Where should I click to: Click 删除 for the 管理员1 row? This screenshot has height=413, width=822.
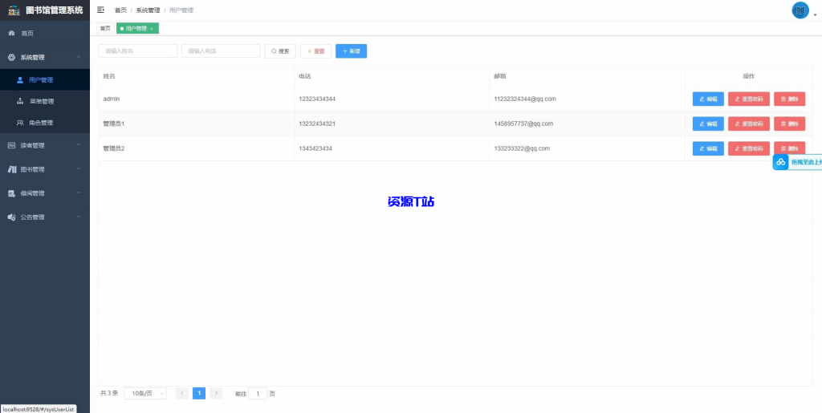point(790,123)
